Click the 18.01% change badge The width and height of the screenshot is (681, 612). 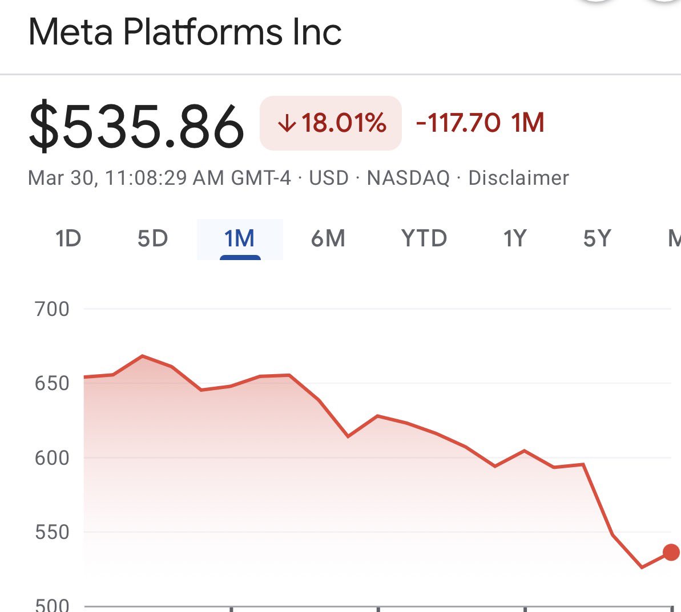331,123
